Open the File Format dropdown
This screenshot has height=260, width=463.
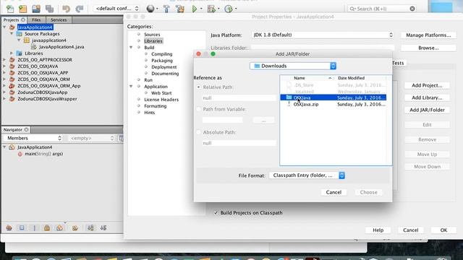(x=307, y=175)
